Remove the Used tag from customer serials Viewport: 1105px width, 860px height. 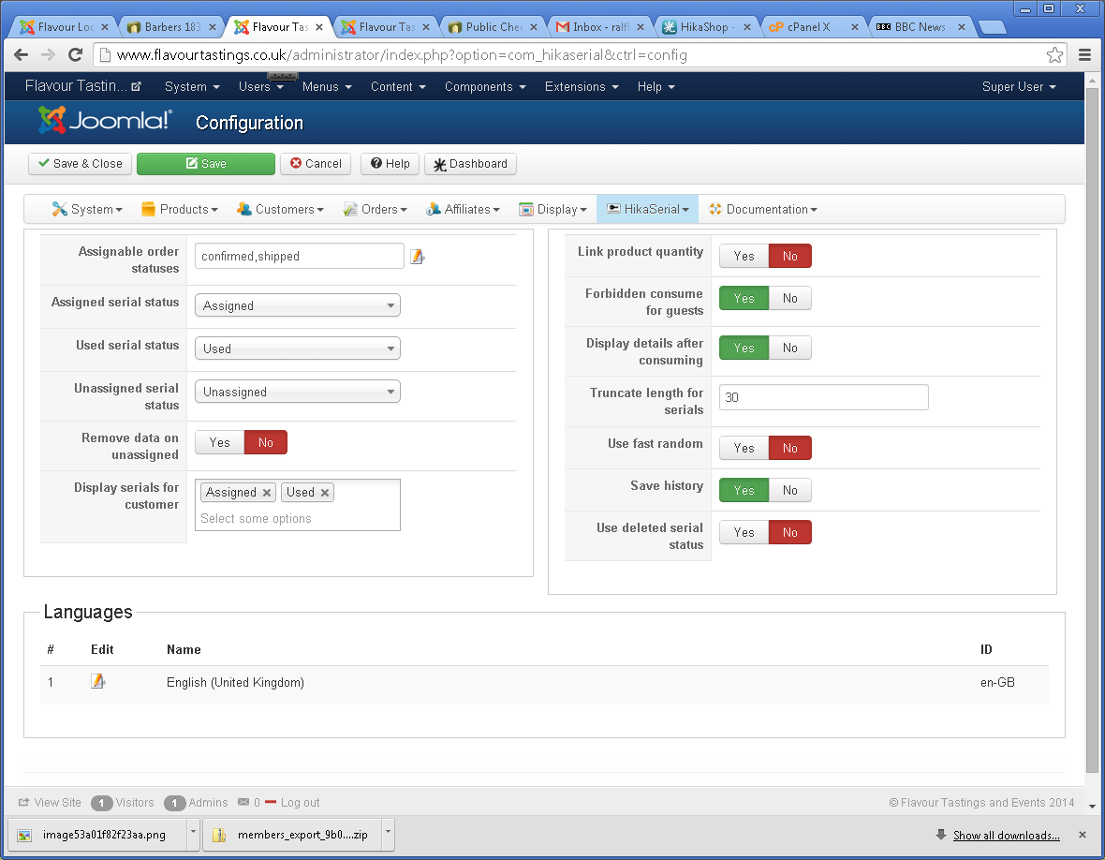click(325, 493)
